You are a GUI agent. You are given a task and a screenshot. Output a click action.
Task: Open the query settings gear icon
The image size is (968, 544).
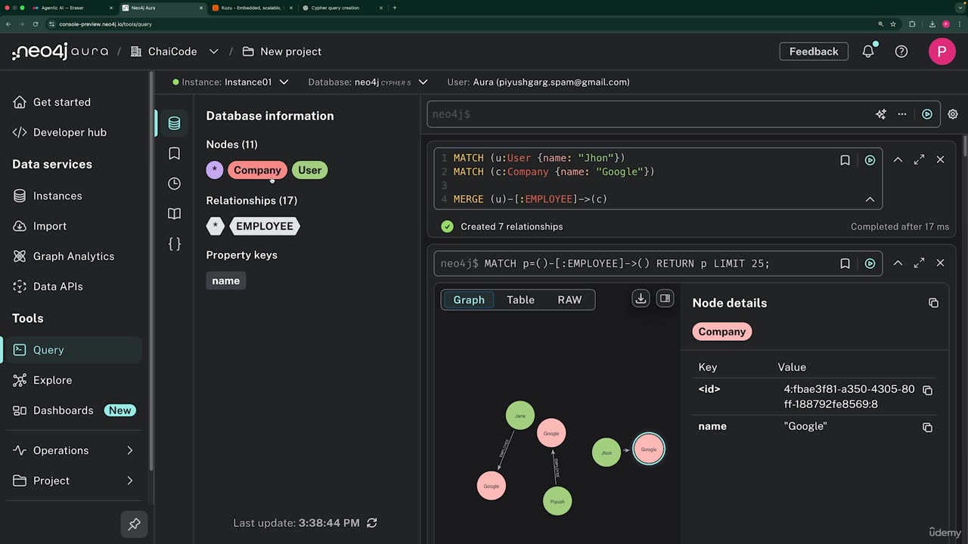(x=953, y=114)
